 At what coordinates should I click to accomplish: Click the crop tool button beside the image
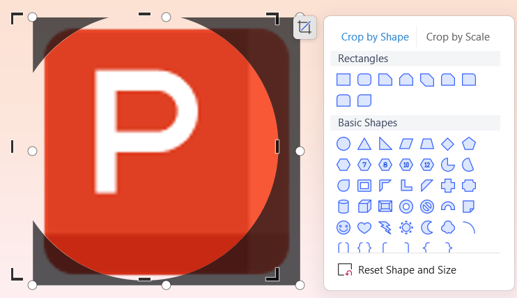(304, 27)
